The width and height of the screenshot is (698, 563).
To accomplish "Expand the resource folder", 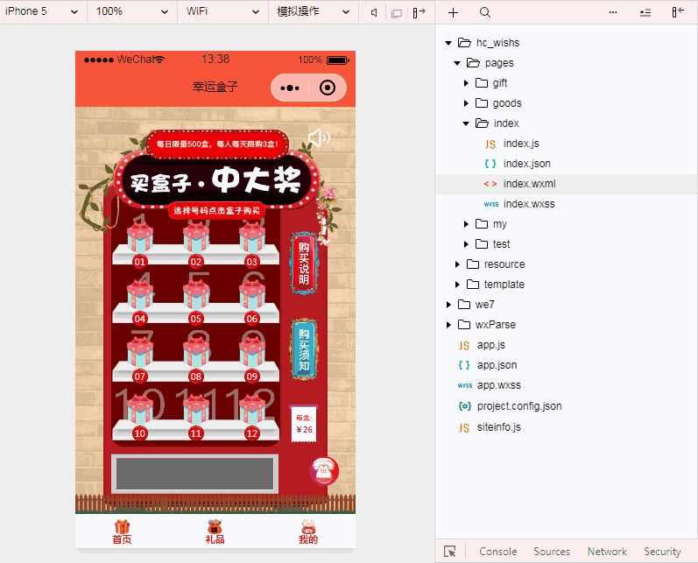I will coord(457,264).
